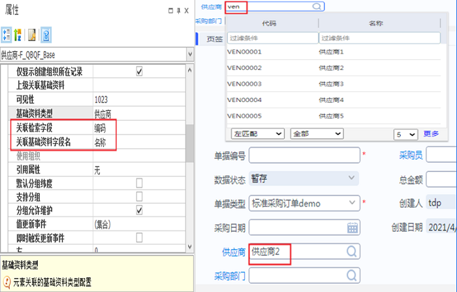
Task: Click the 可见性 value 1023
Action: point(101,100)
